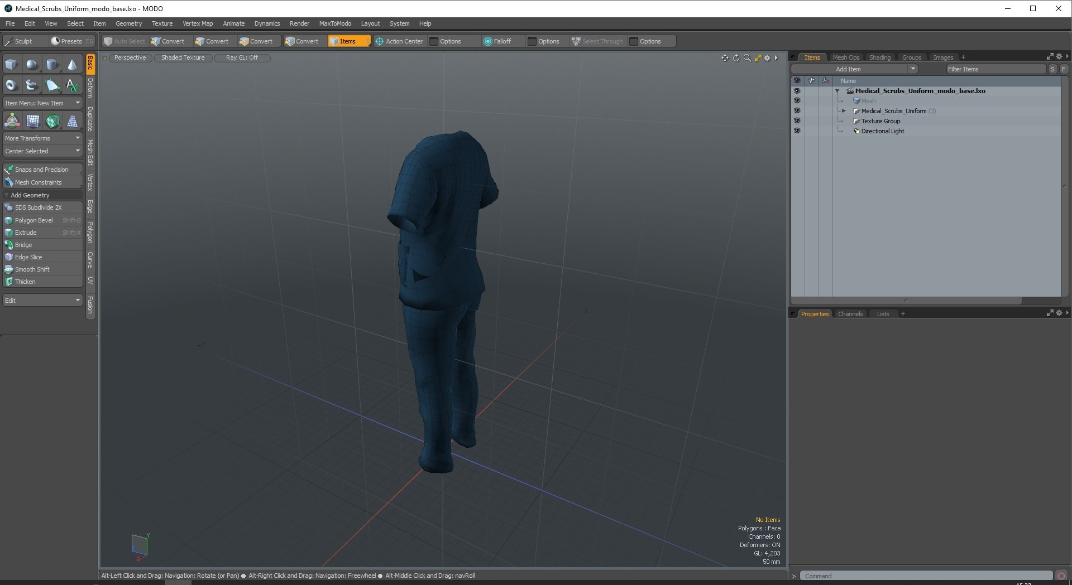Click the Falloff button

click(x=497, y=41)
